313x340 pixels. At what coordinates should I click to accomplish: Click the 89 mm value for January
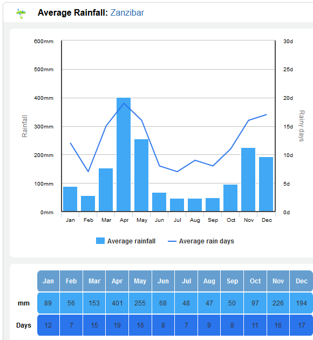point(48,303)
